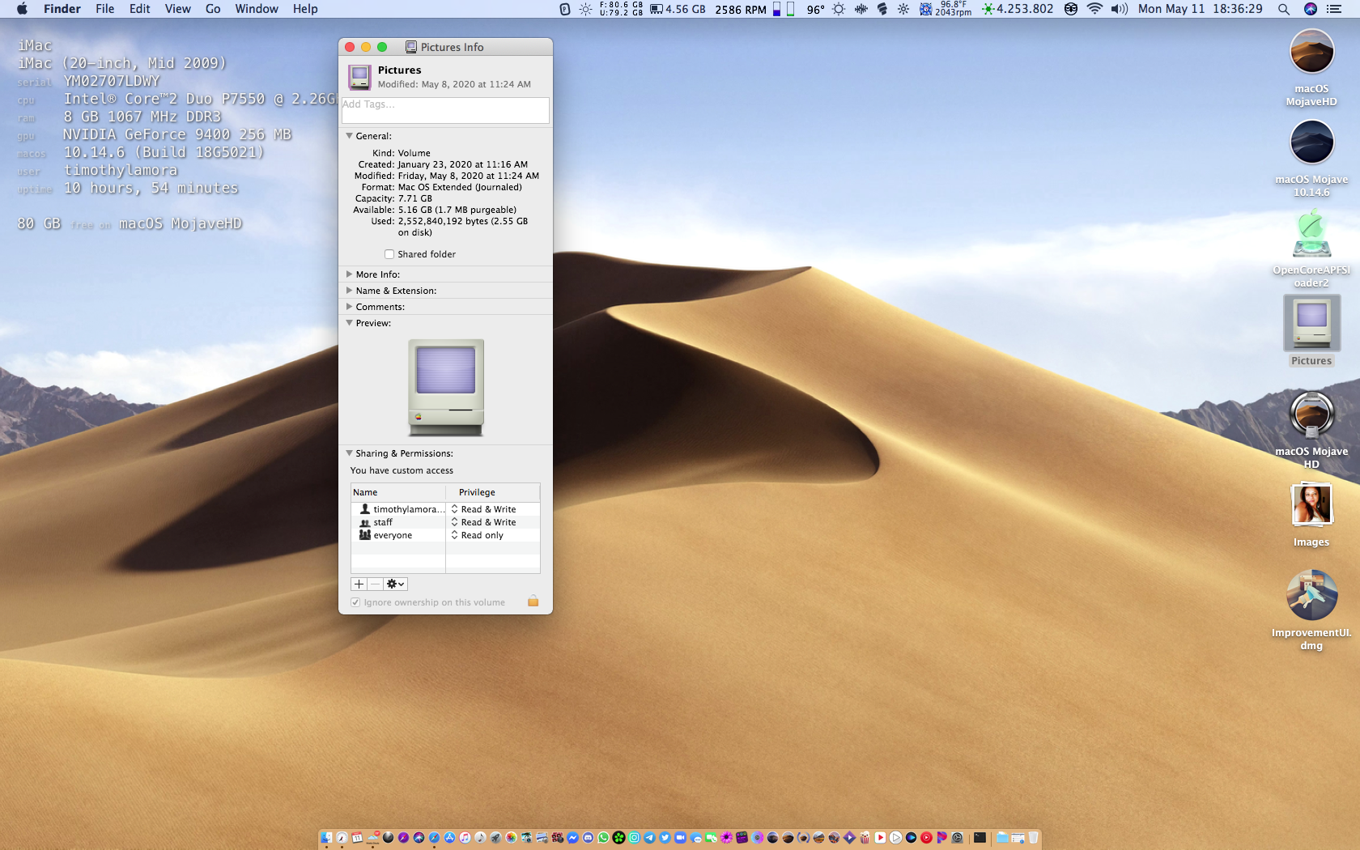This screenshot has width=1360, height=850.
Task: Toggle the Shared folder checkbox
Action: pyautogui.click(x=389, y=254)
